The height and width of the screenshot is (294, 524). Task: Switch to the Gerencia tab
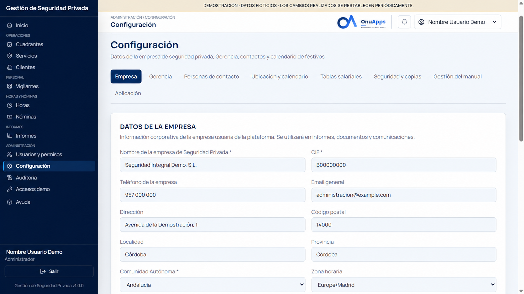tap(160, 77)
